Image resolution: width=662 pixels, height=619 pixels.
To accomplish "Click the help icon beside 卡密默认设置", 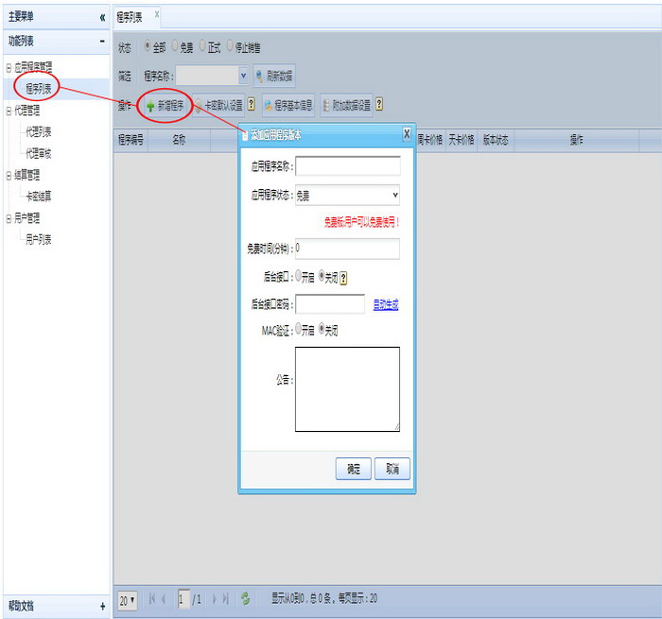I will pos(252,104).
